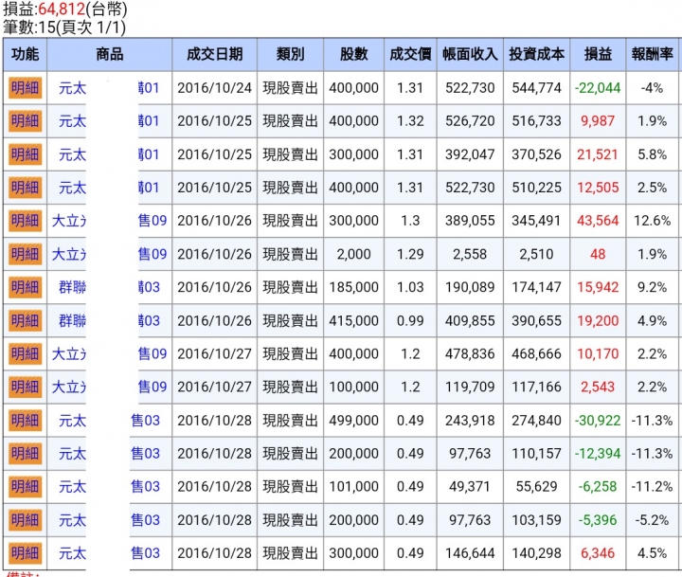This screenshot has width=682, height=577.
Task: Select the 1.29 trade price cell
Action: click(x=410, y=254)
